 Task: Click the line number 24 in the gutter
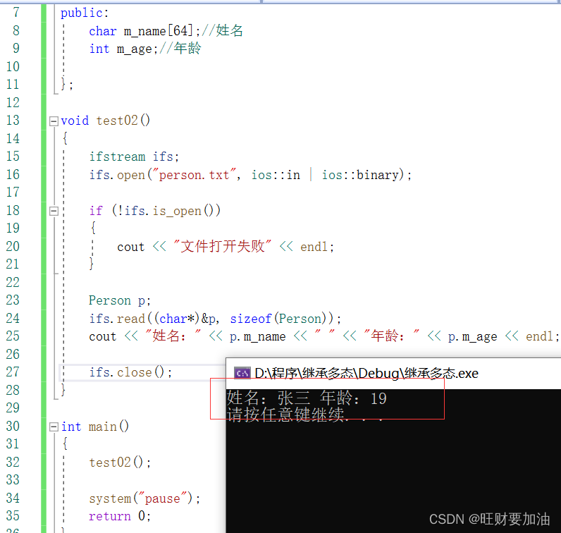pos(13,318)
